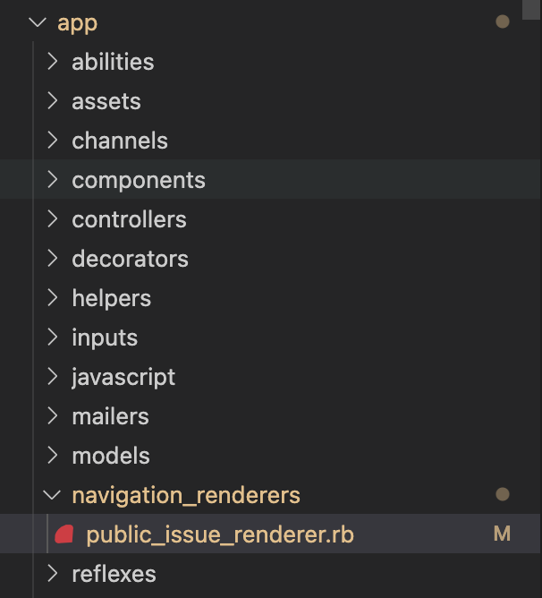Click the navigation_renderers folder name
This screenshot has height=598, width=542.
186,495
